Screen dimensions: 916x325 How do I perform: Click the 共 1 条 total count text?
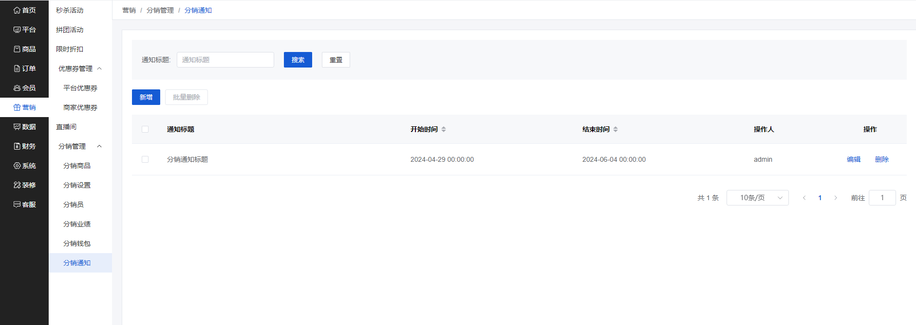click(x=708, y=198)
